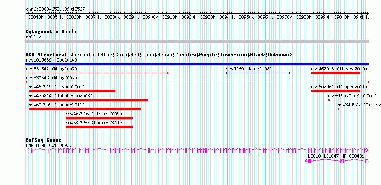This screenshot has height=185, width=381.
Task: Open the DNAH8|NM_001206927 gene label
Action: [49, 145]
